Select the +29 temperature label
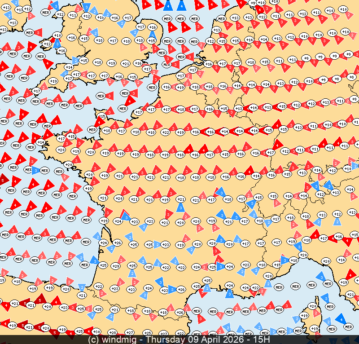This screenshot has width=359, height=344. click(x=115, y=266)
